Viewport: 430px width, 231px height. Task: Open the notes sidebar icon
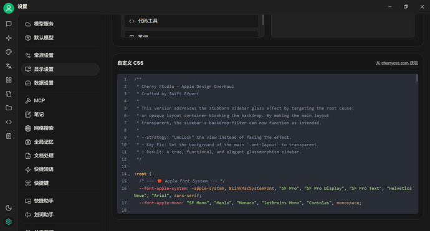(x=9, y=136)
